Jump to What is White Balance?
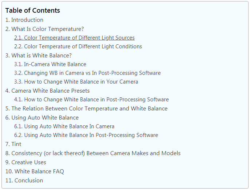250x190 pixels. pos(39,56)
